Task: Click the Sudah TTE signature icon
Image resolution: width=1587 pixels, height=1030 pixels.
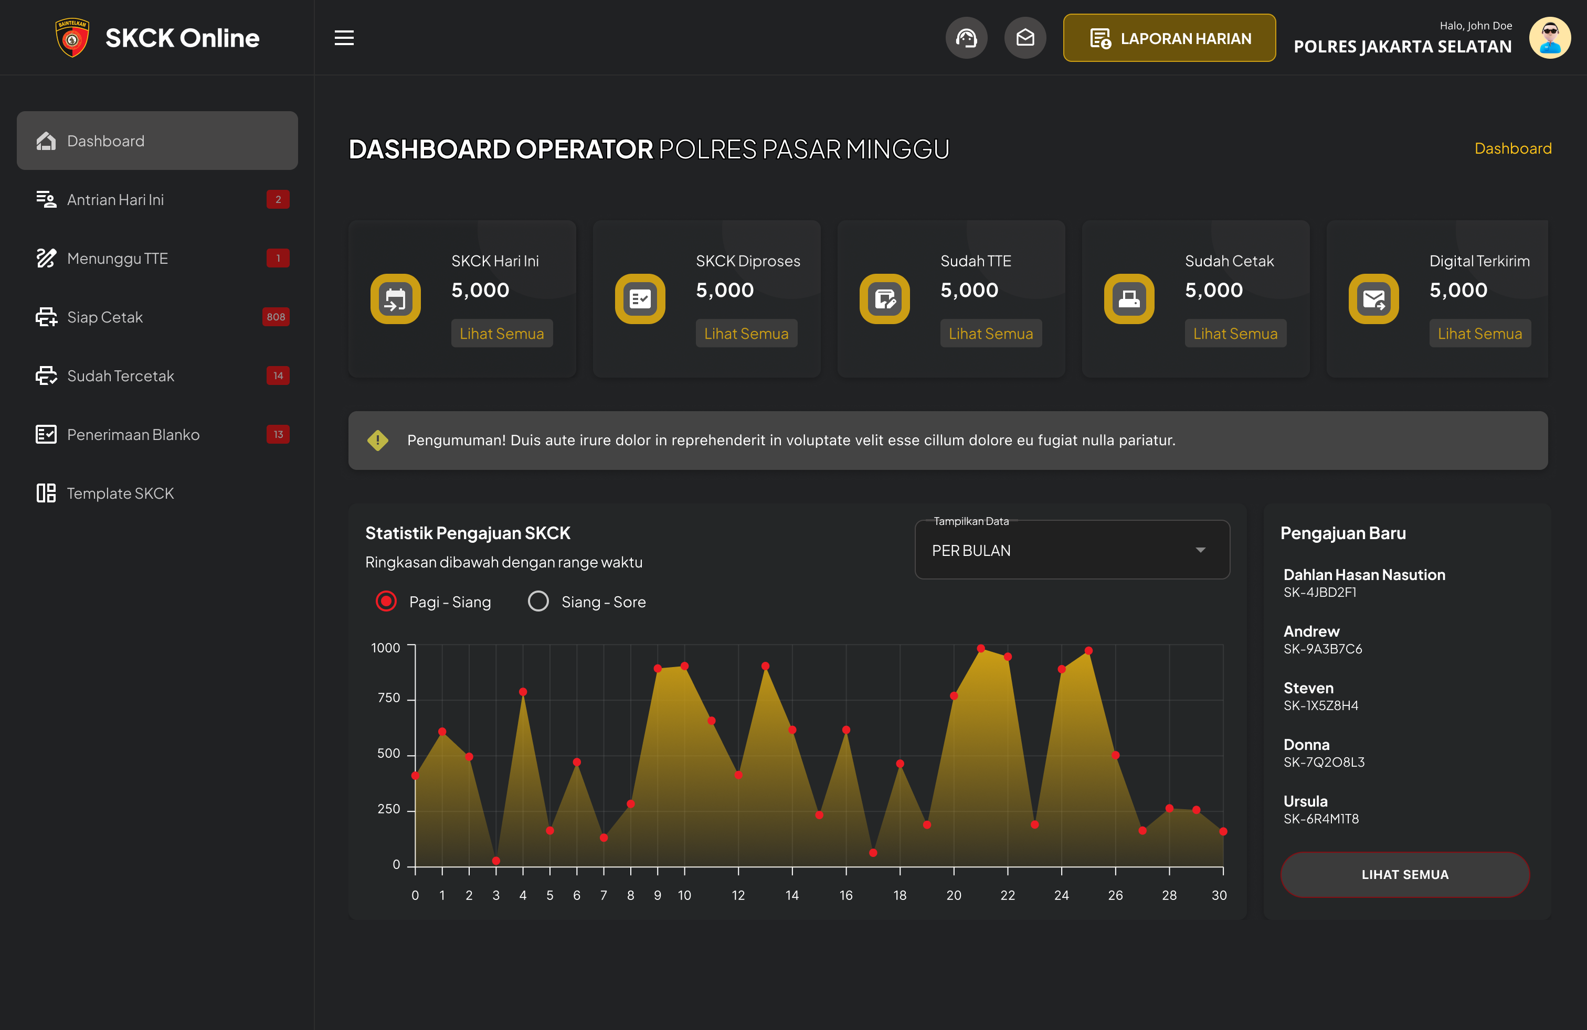Action: pyautogui.click(x=884, y=298)
